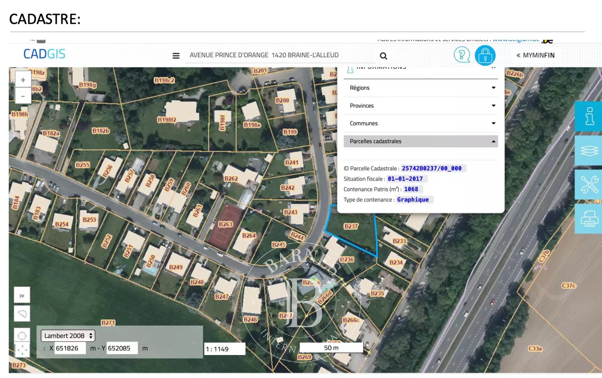The image size is (602, 378).
Task: Click the Belgium overview map icon
Action: click(22, 313)
